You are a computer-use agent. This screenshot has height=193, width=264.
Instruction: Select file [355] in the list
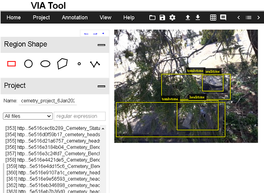52,141
